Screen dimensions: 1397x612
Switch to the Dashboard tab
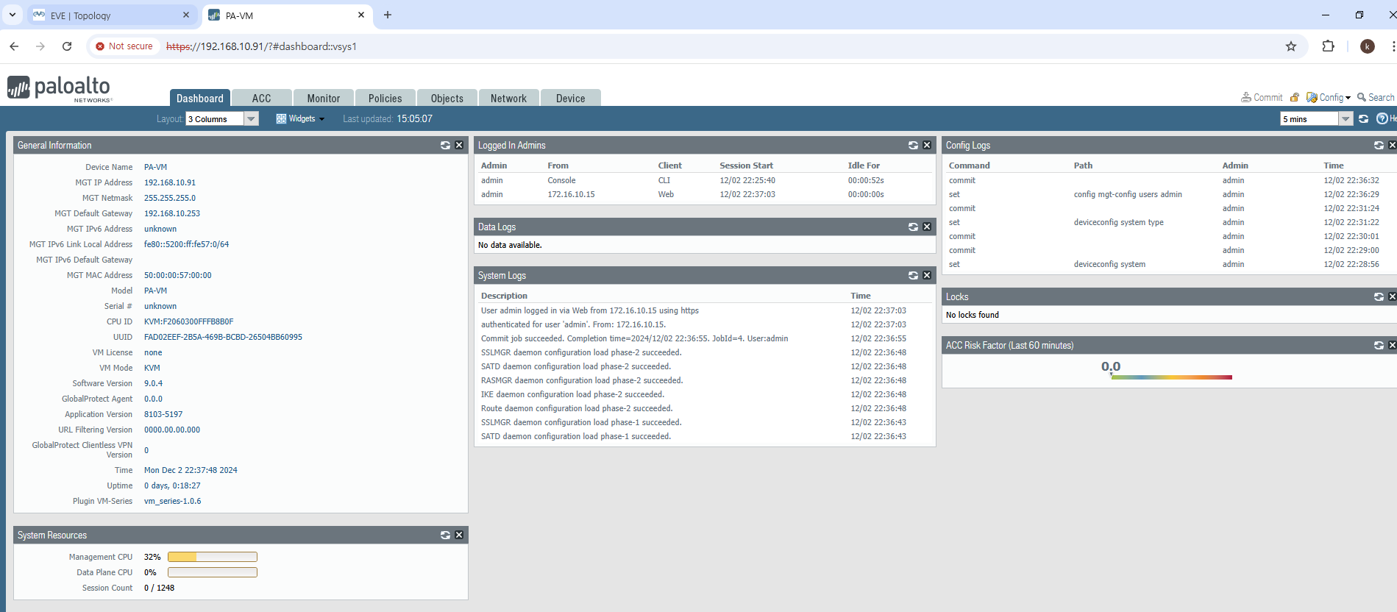point(200,99)
